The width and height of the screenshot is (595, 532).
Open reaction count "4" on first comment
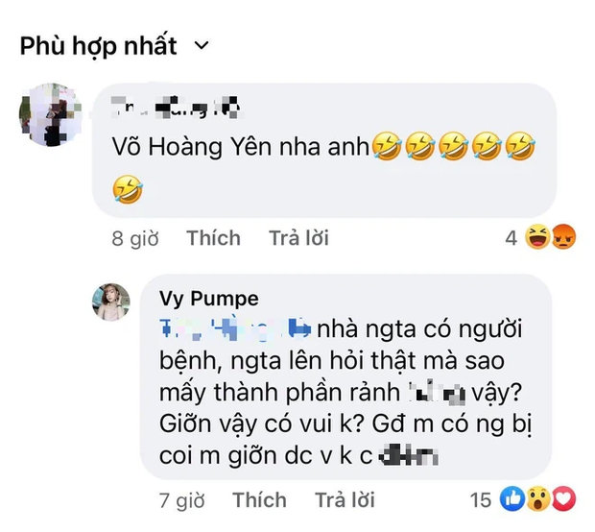point(512,239)
